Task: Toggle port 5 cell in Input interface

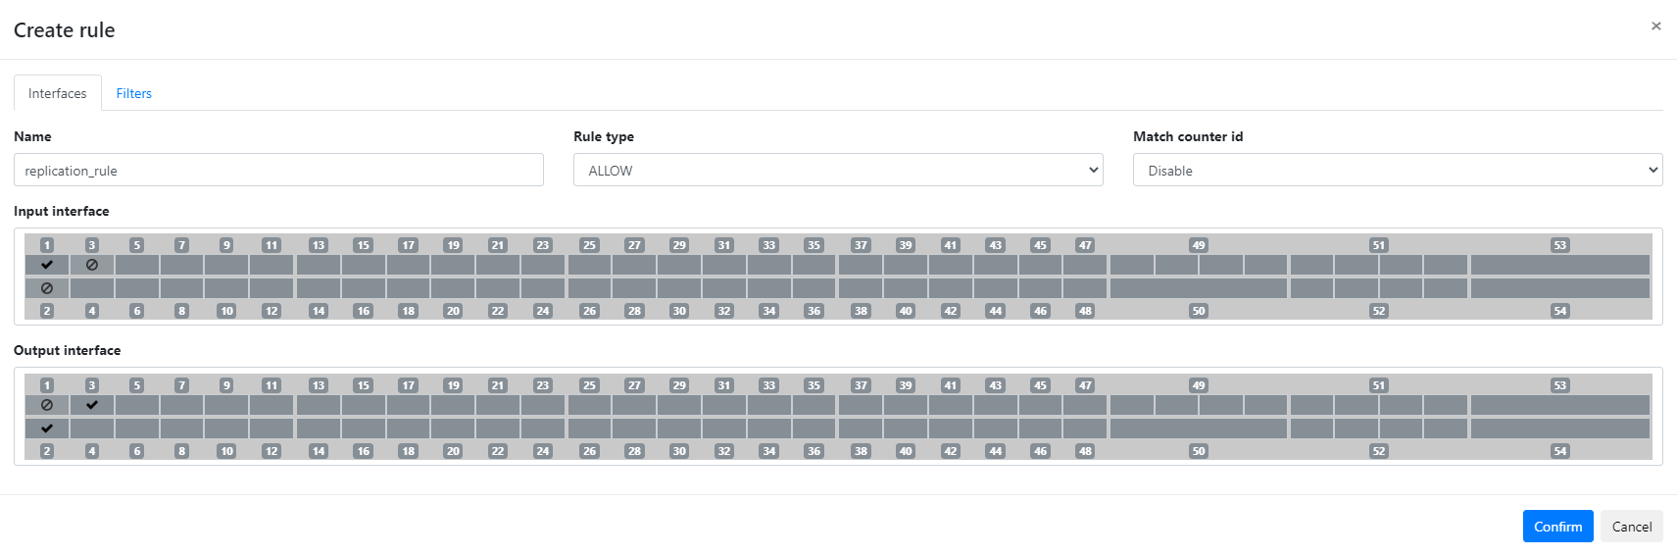Action: [137, 265]
